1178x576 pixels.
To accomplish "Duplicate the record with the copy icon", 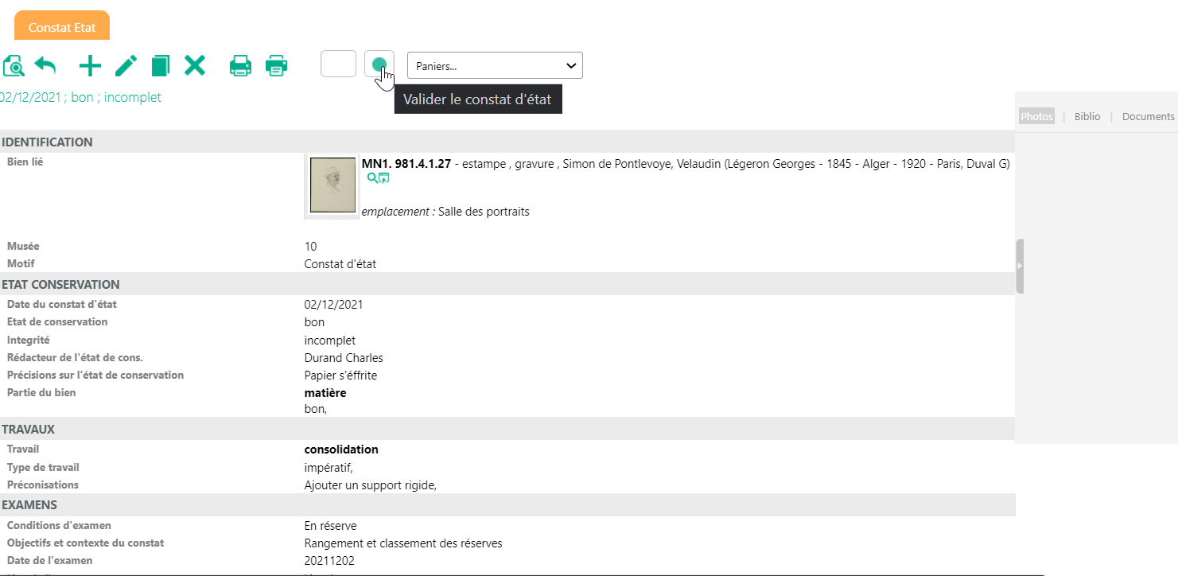I will [x=161, y=65].
